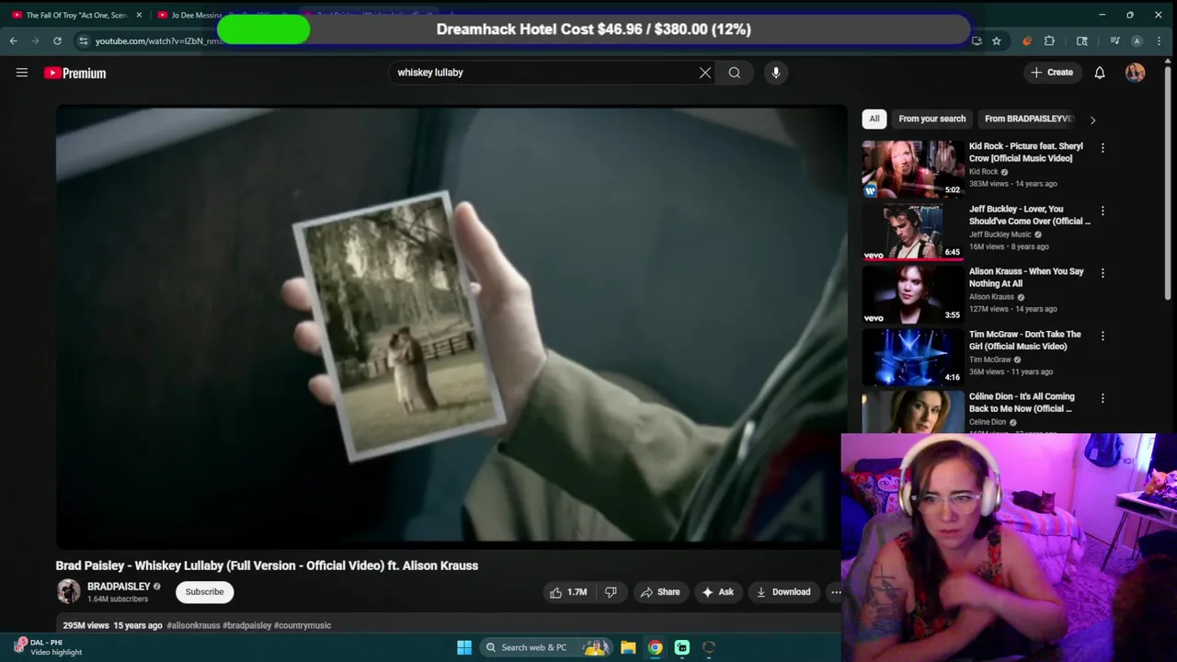Click the #countrymusic hashtag
This screenshot has width=1177, height=662.
coord(302,625)
